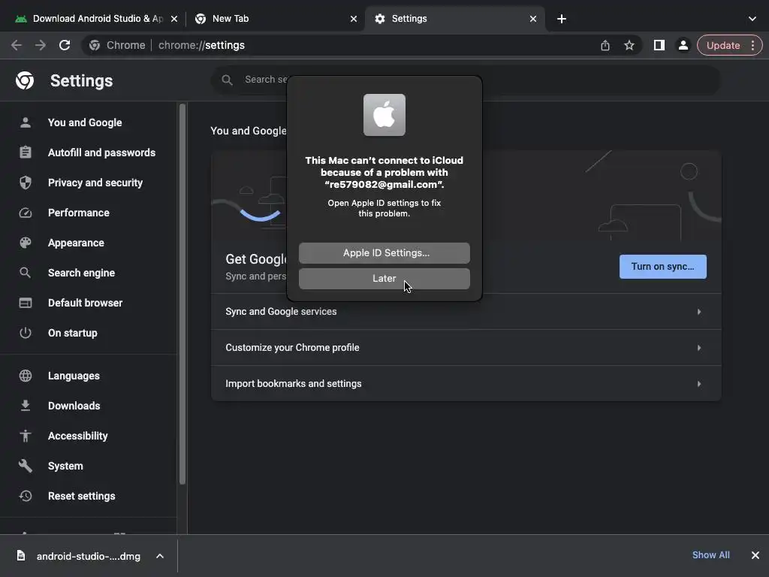
Task: Click the Apple logo in dialog
Action: [x=384, y=115]
